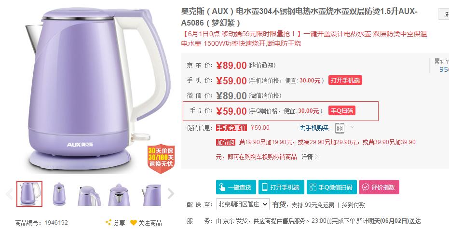
Task: Expand the small chevron beside QR icon
Action: tap(352, 127)
